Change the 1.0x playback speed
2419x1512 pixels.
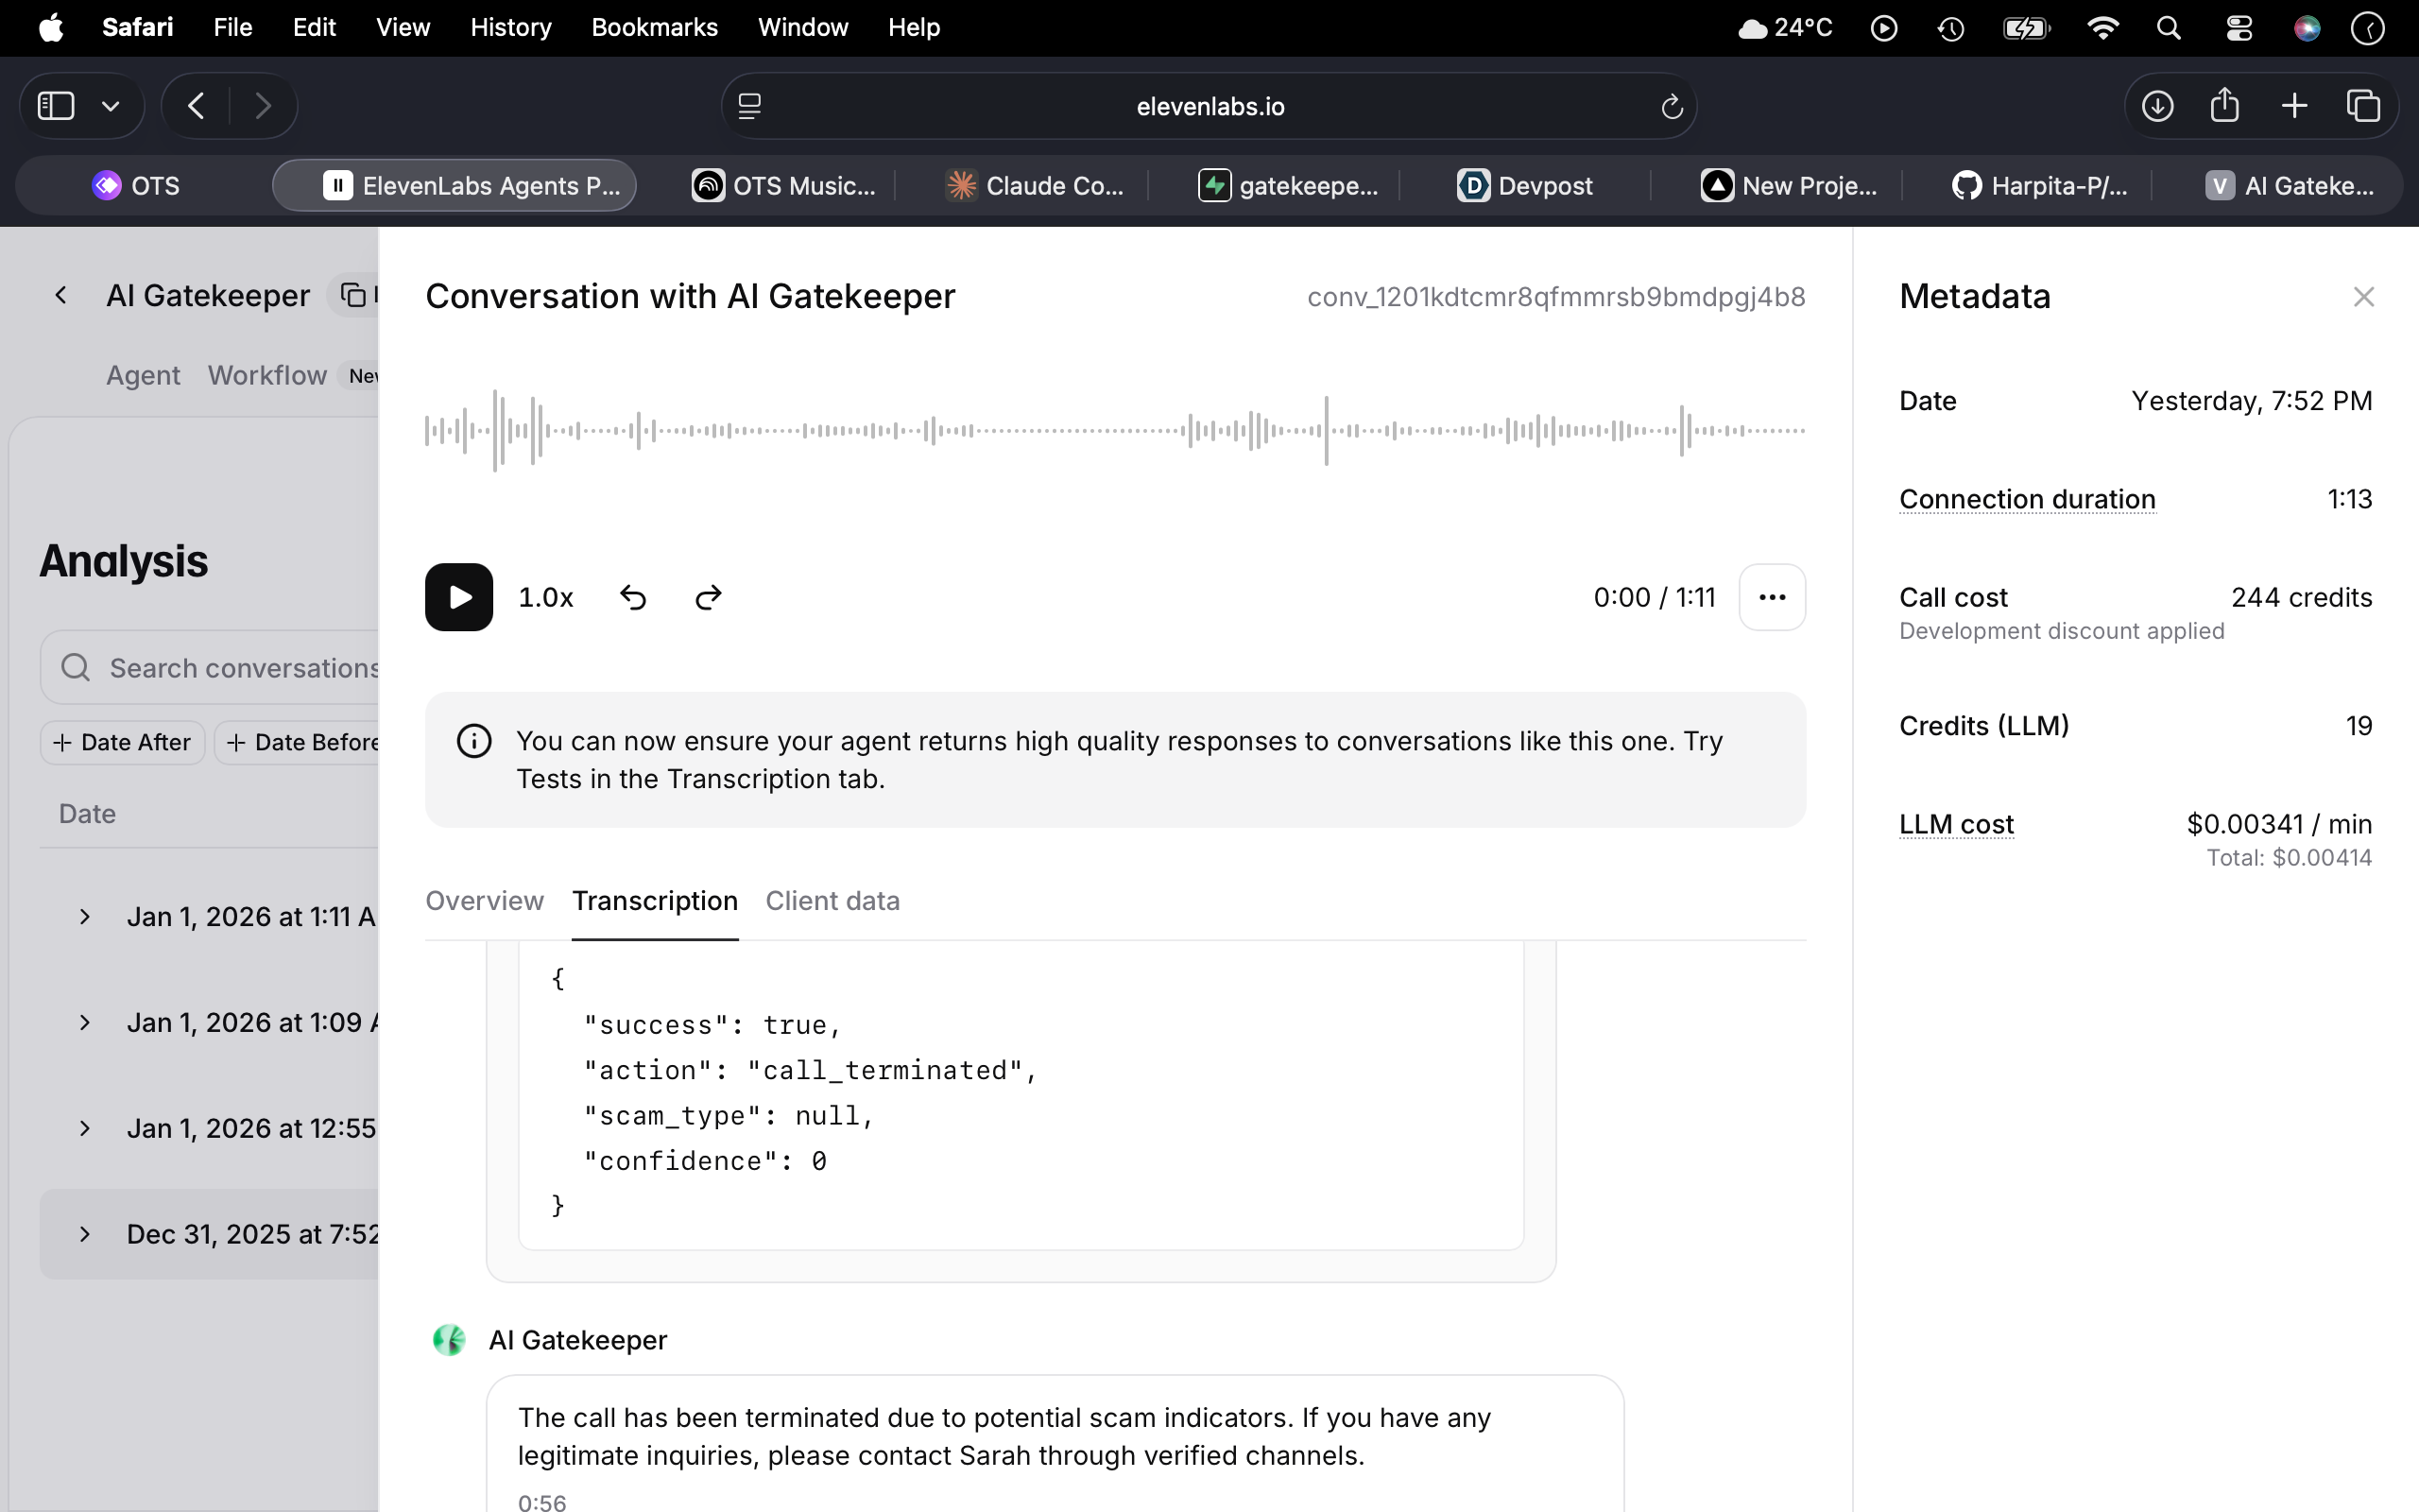(x=546, y=597)
